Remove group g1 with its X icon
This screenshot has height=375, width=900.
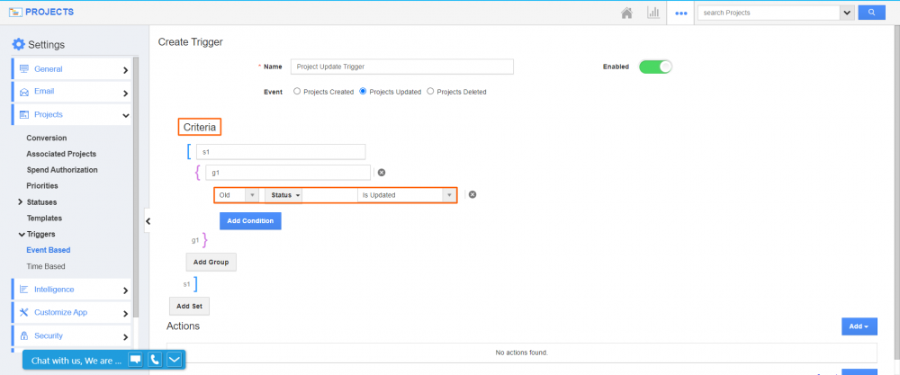[x=381, y=173]
